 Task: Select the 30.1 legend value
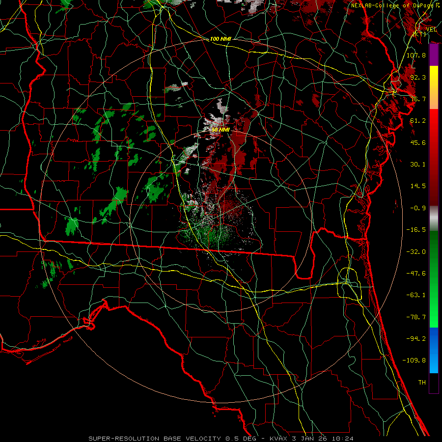[418, 165]
